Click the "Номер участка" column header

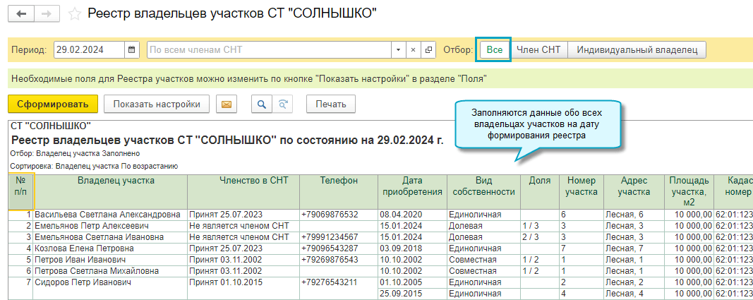582,191
